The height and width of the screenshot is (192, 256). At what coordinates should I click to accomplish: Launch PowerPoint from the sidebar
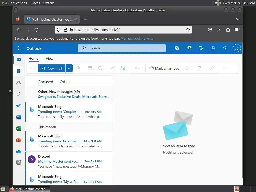[x=19, y=140]
